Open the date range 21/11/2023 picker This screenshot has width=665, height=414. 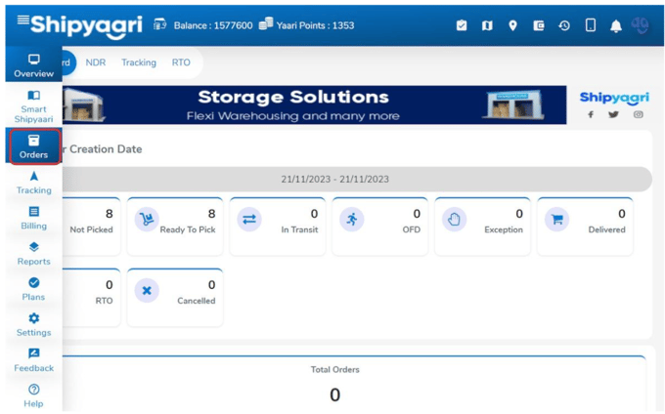[x=334, y=179]
